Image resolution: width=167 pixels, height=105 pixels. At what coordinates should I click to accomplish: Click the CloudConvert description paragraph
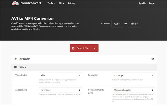click(x=45, y=26)
